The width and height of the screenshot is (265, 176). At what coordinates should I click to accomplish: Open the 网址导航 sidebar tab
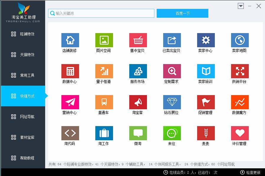pyautogui.click(x=23, y=117)
